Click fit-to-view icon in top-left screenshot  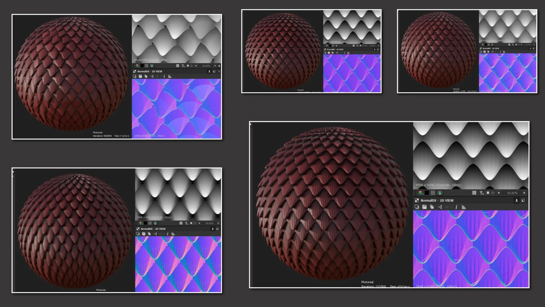point(188,66)
